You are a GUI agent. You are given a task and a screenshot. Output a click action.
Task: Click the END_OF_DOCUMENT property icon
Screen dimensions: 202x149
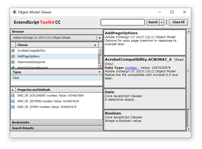[x=13, y=95]
